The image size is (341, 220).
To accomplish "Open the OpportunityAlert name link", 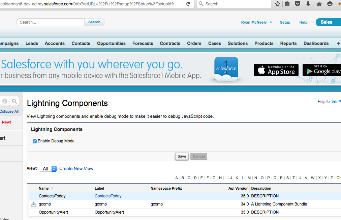I will [53, 212].
